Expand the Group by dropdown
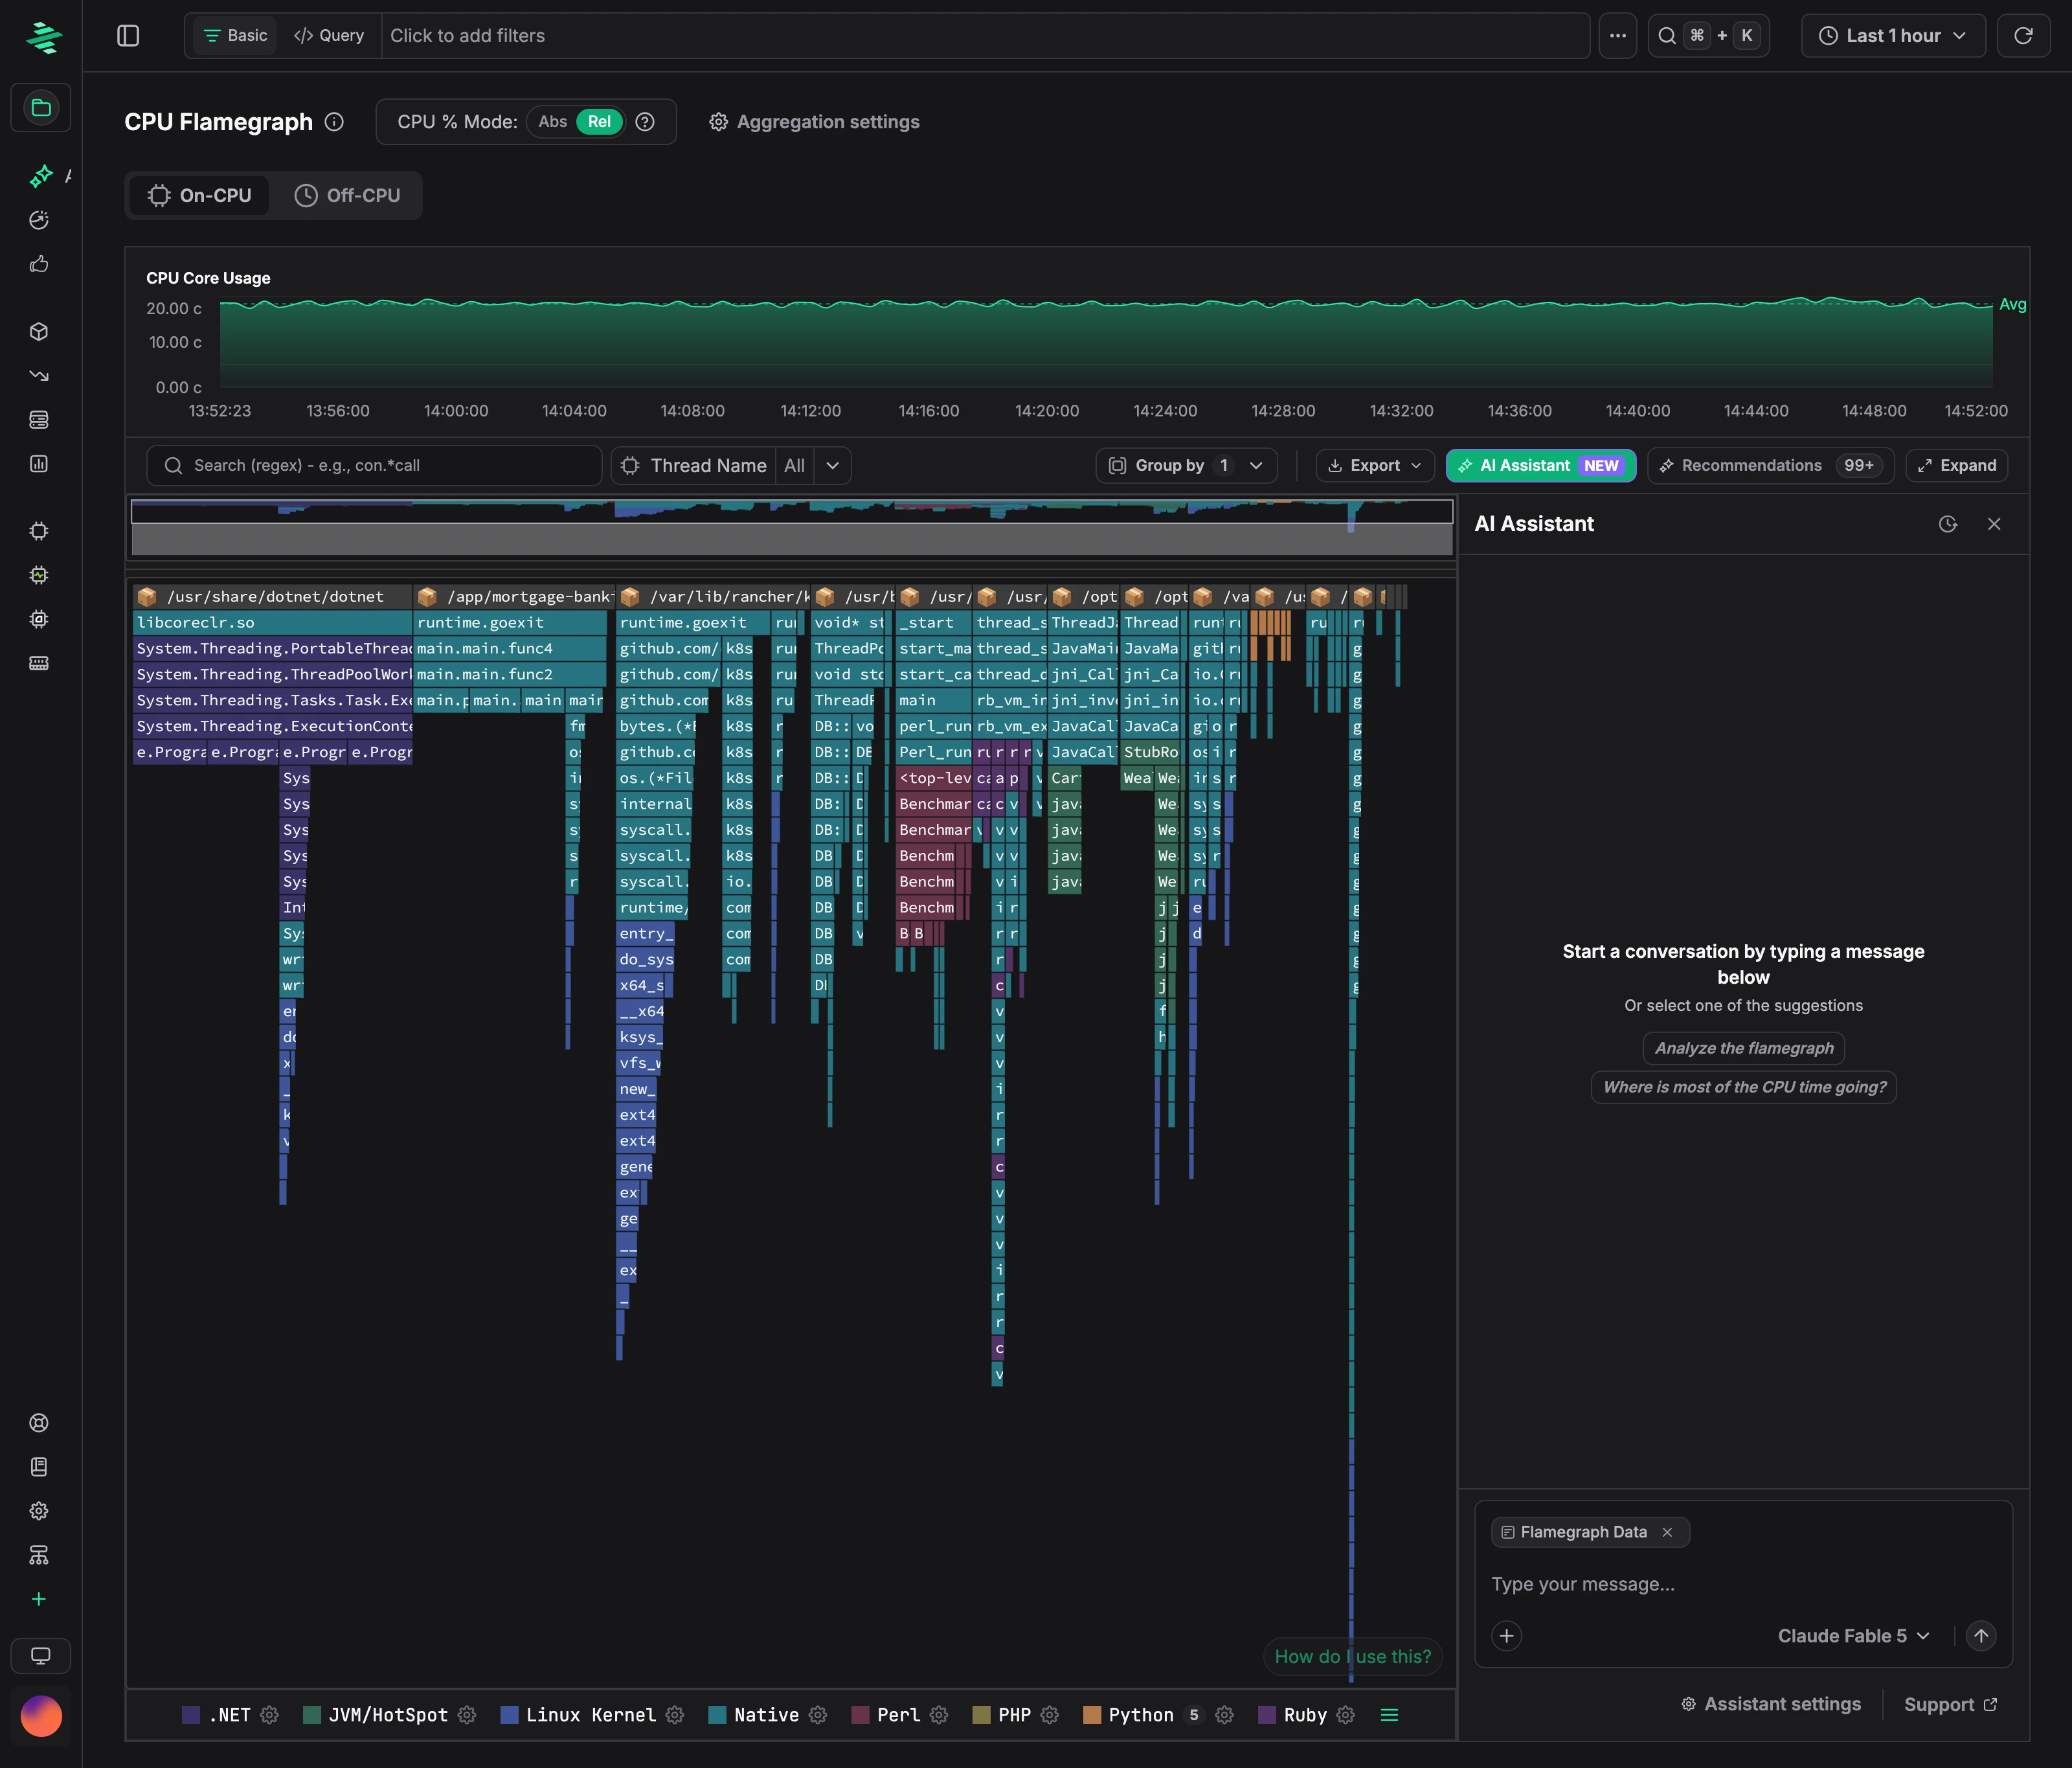 coord(1187,466)
